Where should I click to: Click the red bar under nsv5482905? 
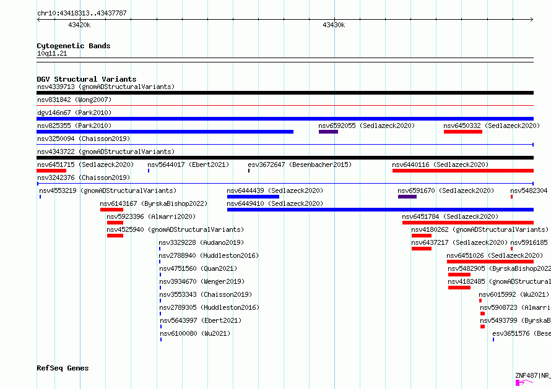coord(459,275)
